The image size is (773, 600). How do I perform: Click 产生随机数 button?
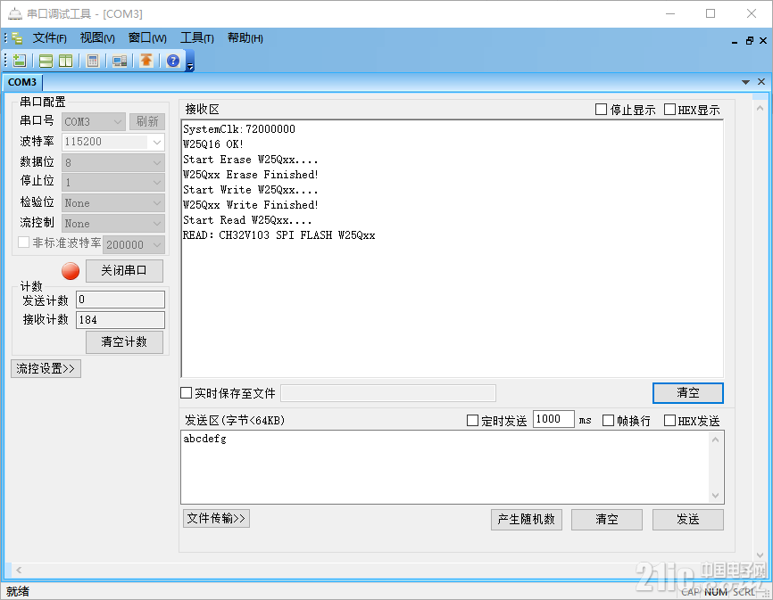[x=527, y=519]
